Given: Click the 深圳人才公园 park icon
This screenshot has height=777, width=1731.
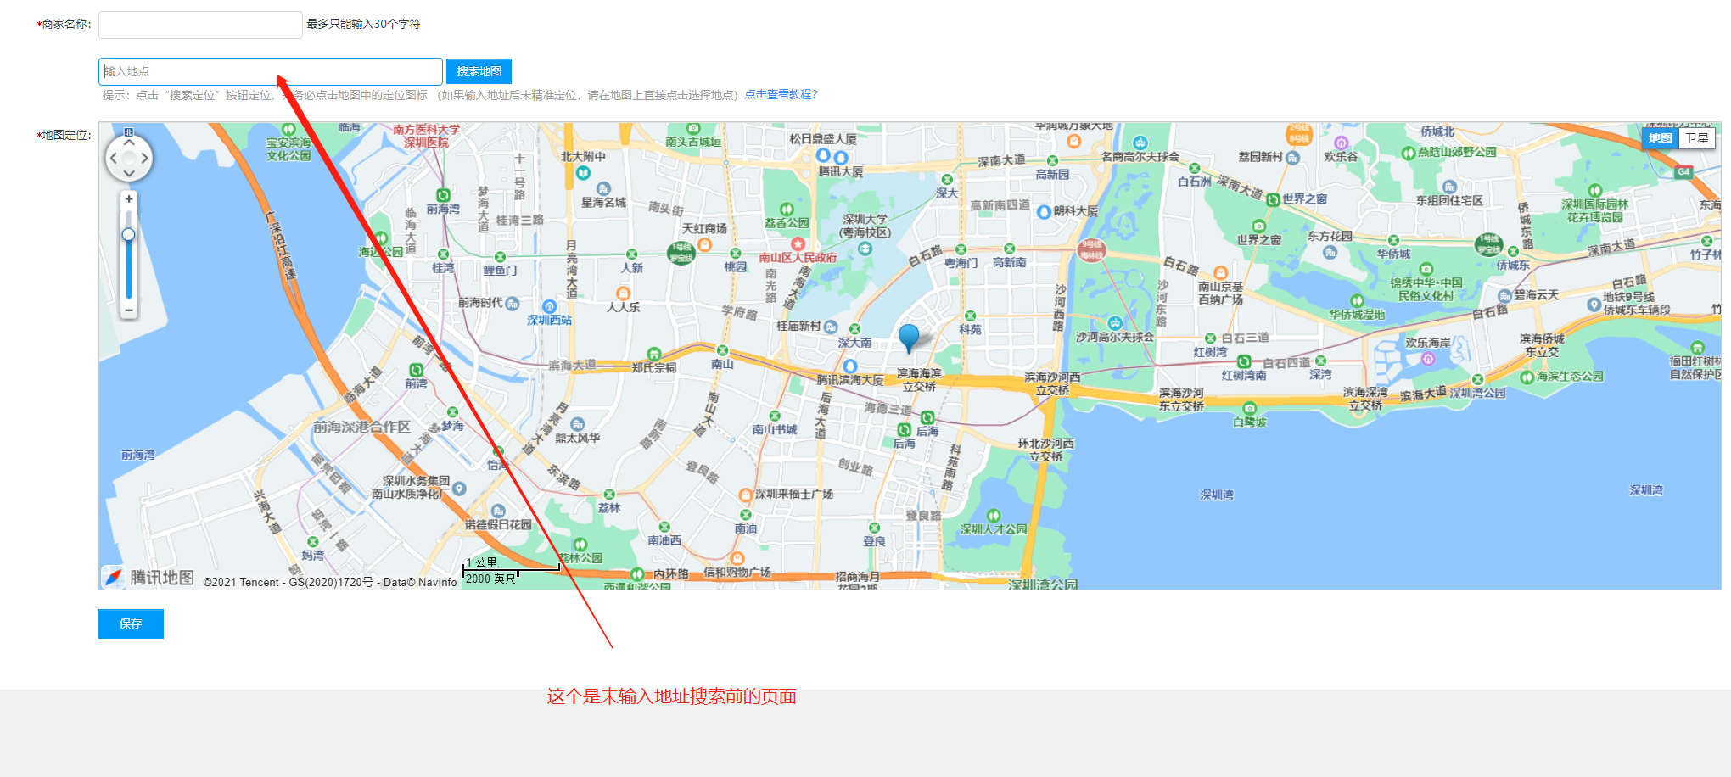Looking at the screenshot, I should point(994,515).
